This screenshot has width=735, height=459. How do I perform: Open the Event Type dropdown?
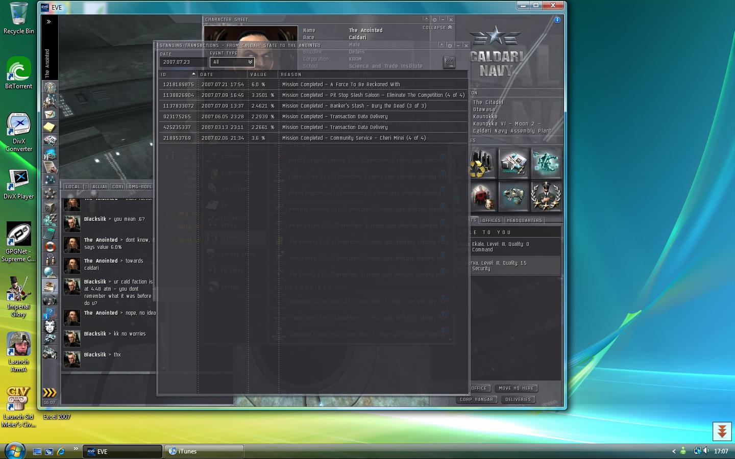[232, 62]
